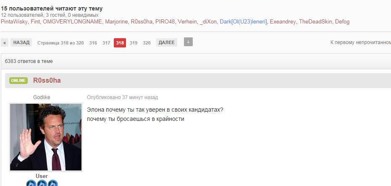
Task: Open the R0ss0ha avatar photo
Action: click(46, 137)
